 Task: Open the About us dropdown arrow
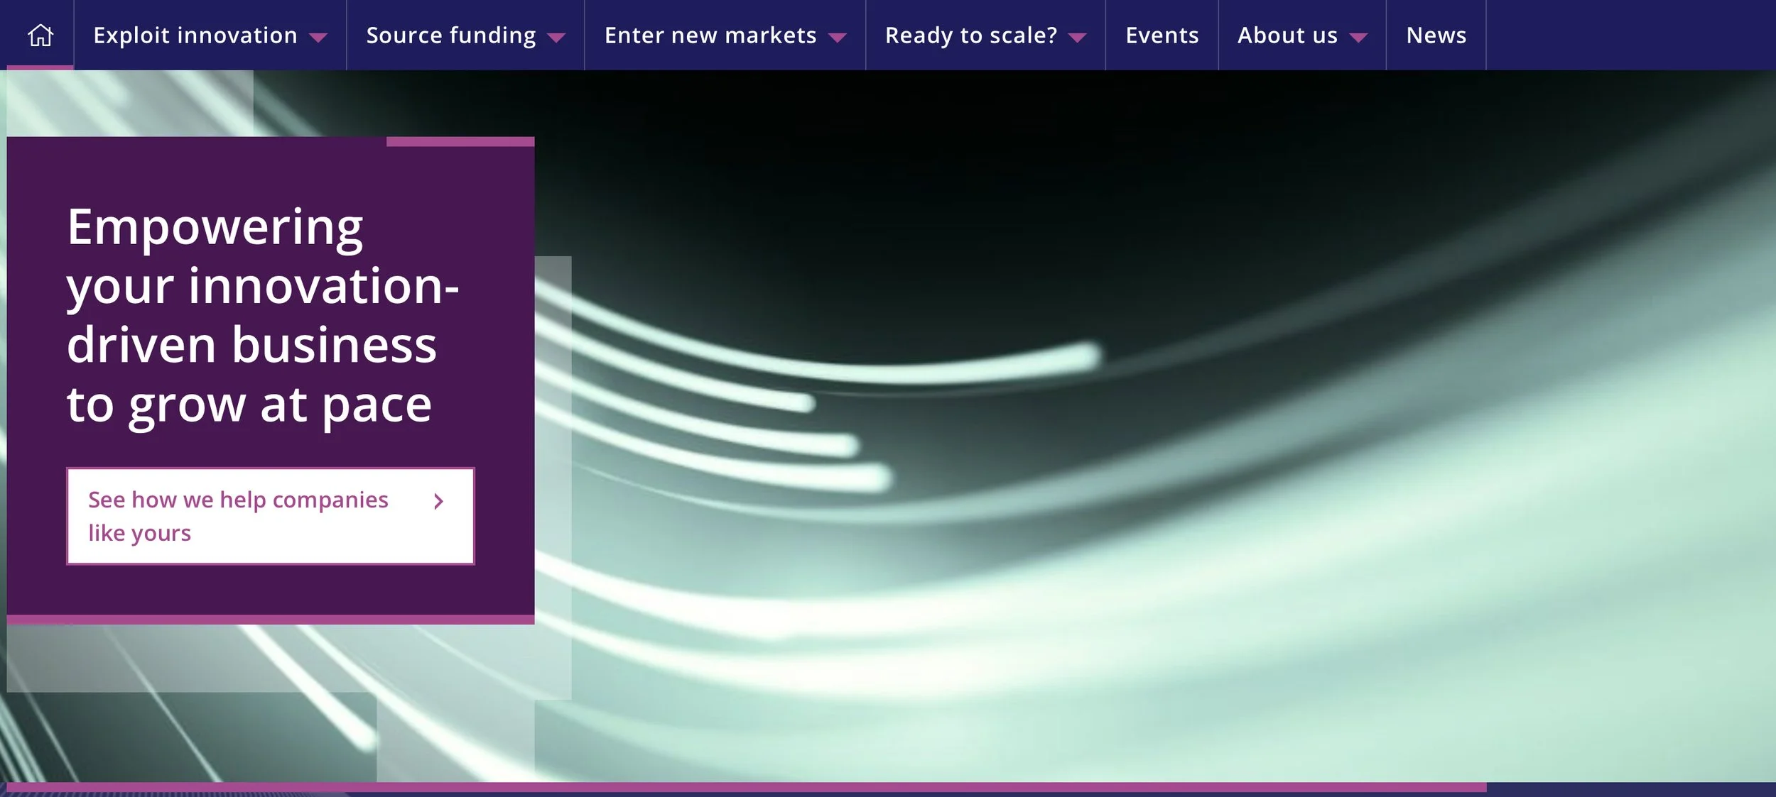pos(1358,38)
